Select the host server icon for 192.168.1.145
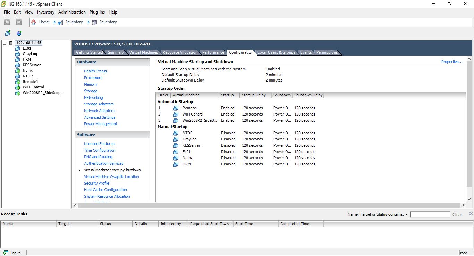Screen dimensions: 474x256 11,43
